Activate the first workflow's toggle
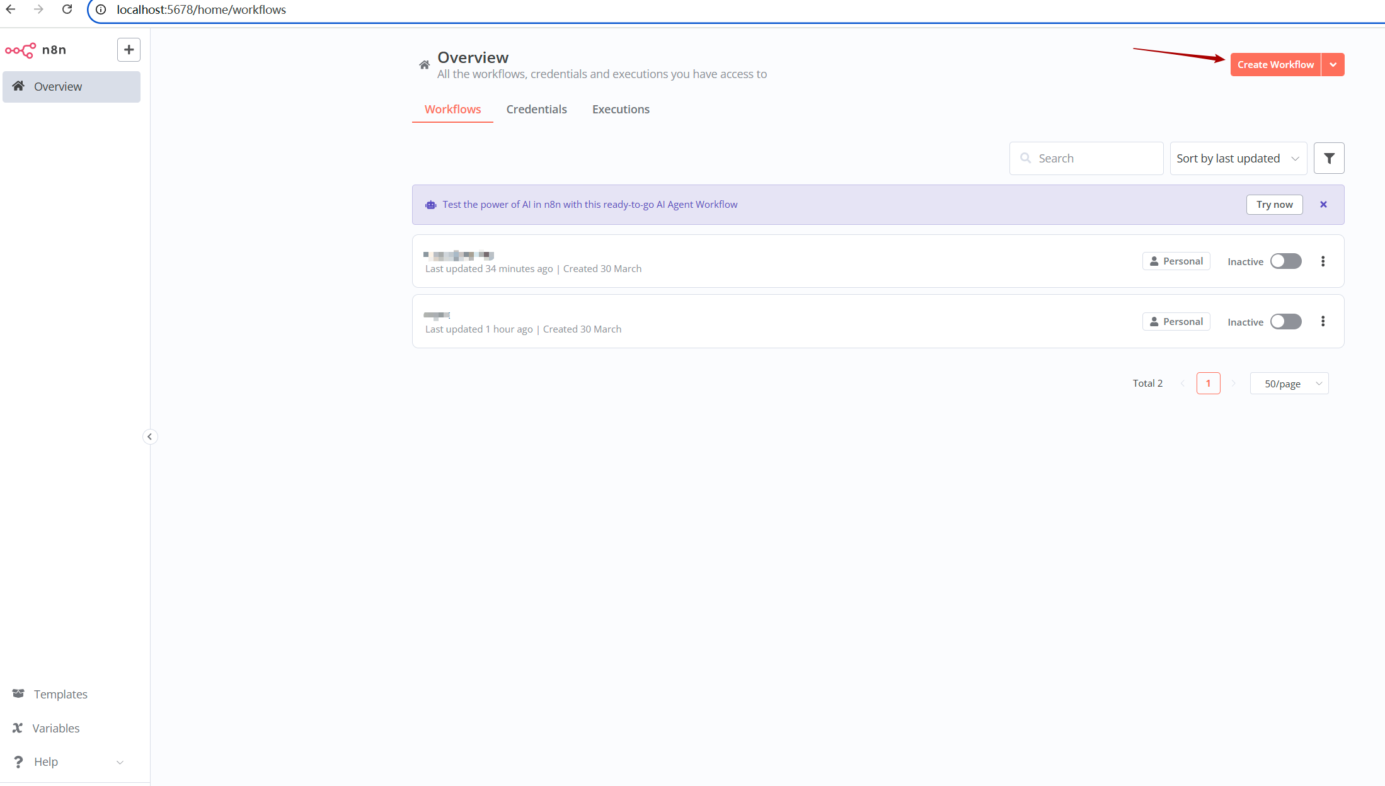 (x=1285, y=261)
